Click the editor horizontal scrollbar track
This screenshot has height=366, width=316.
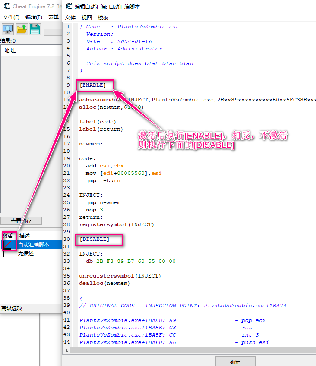coord(193,350)
